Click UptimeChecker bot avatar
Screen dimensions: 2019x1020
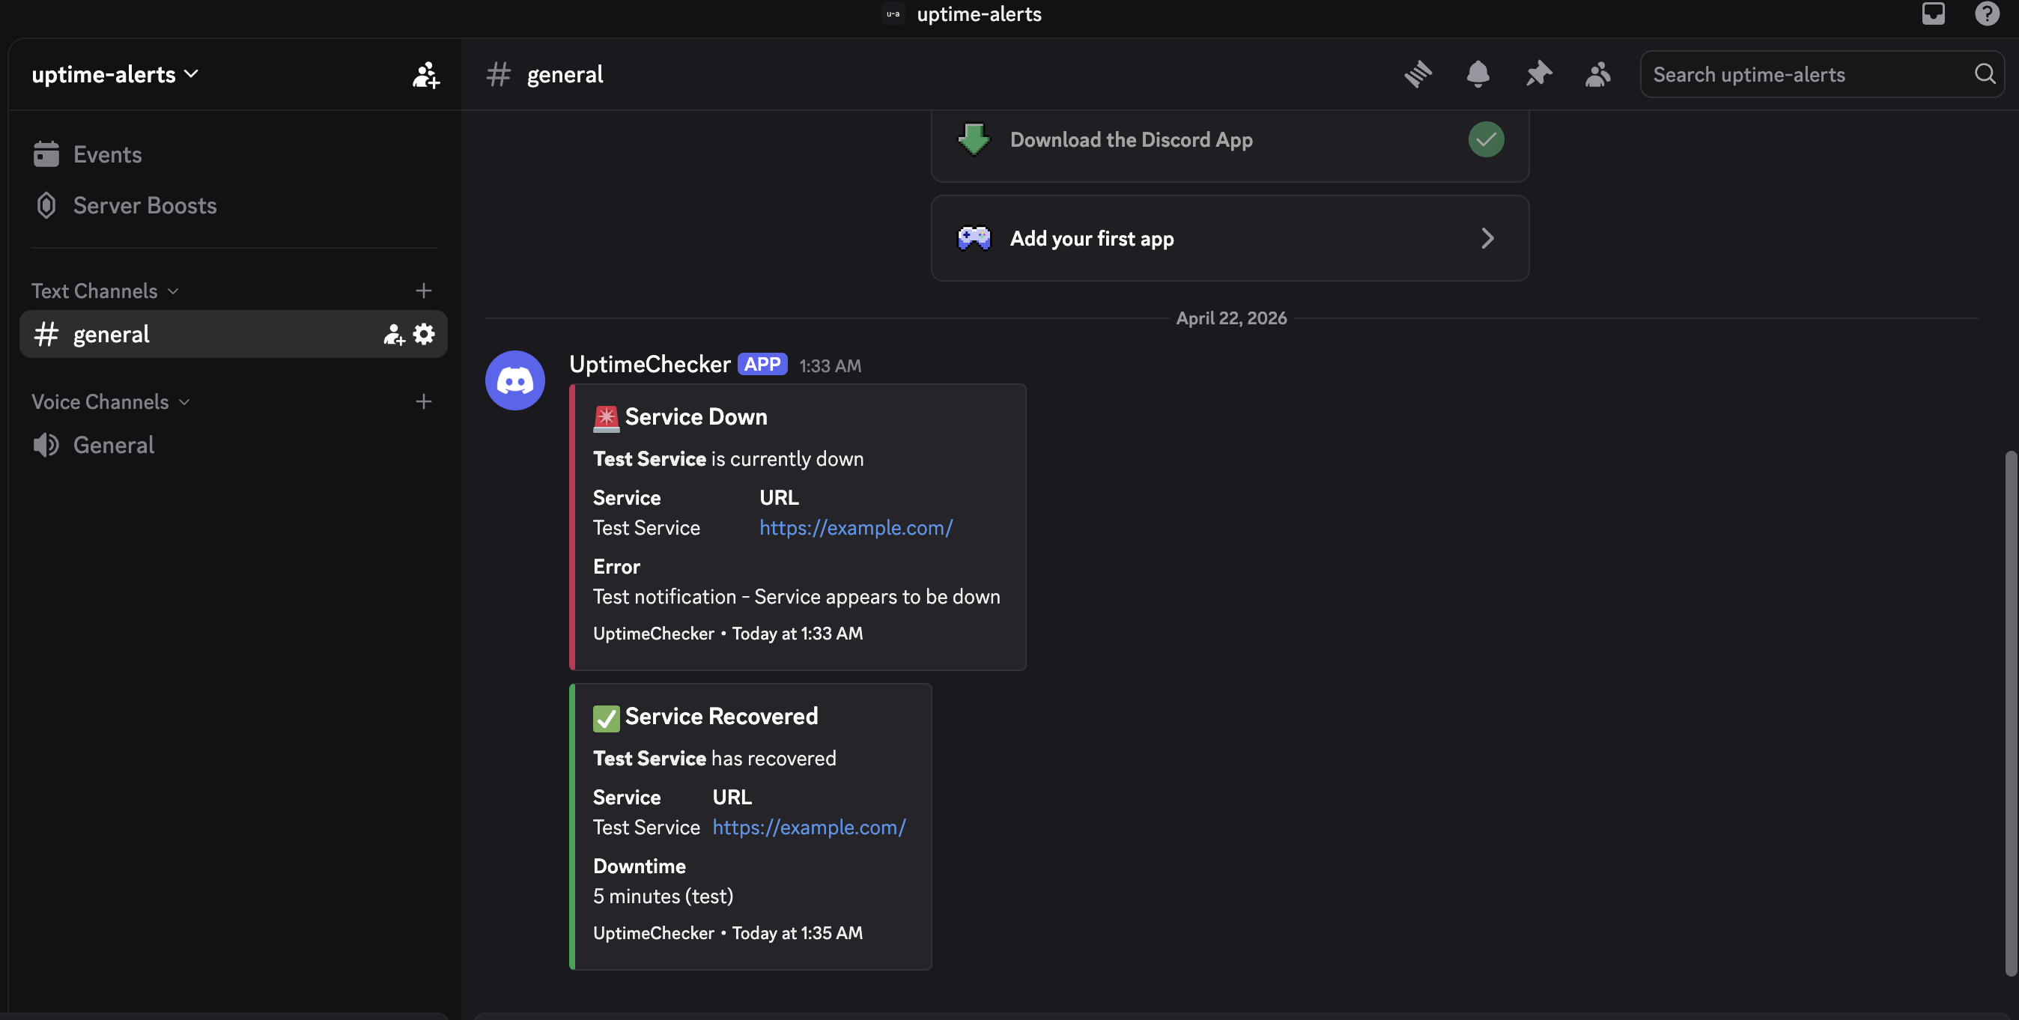pos(515,380)
